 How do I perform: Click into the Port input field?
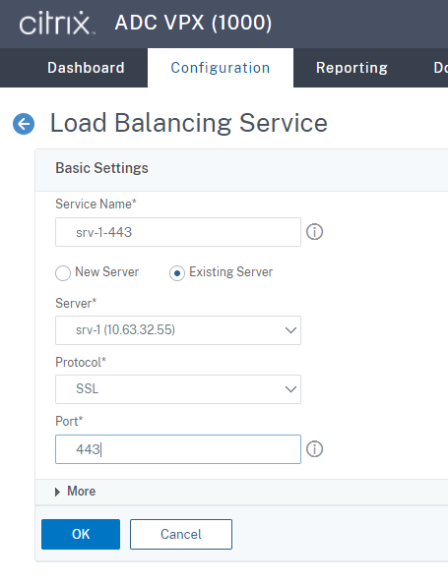[178, 449]
